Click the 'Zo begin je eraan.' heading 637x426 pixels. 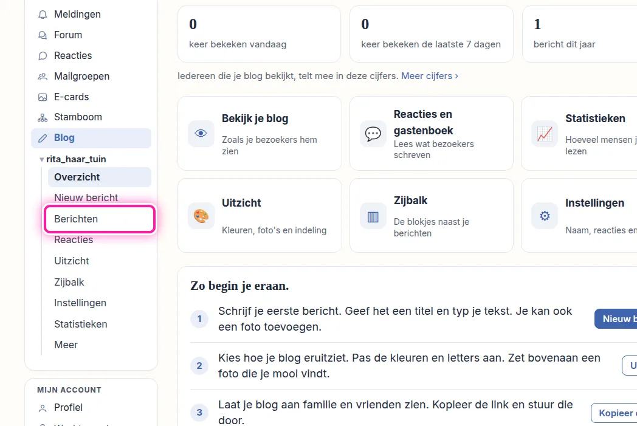239,286
